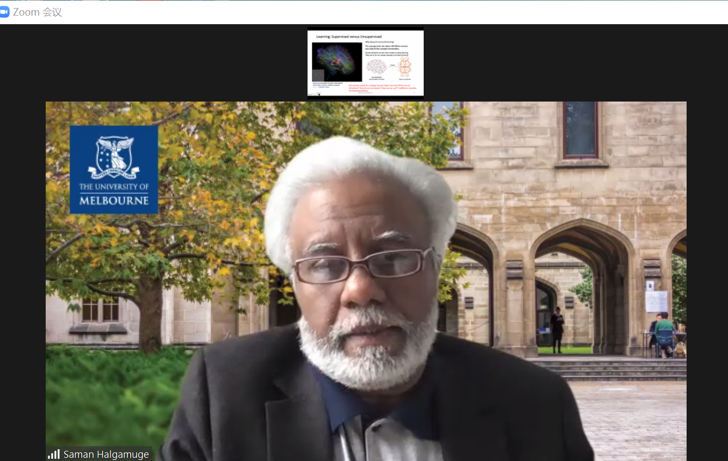The image size is (728, 461).
Task: Open the shared slide thumbnail at top
Action: pos(366,63)
